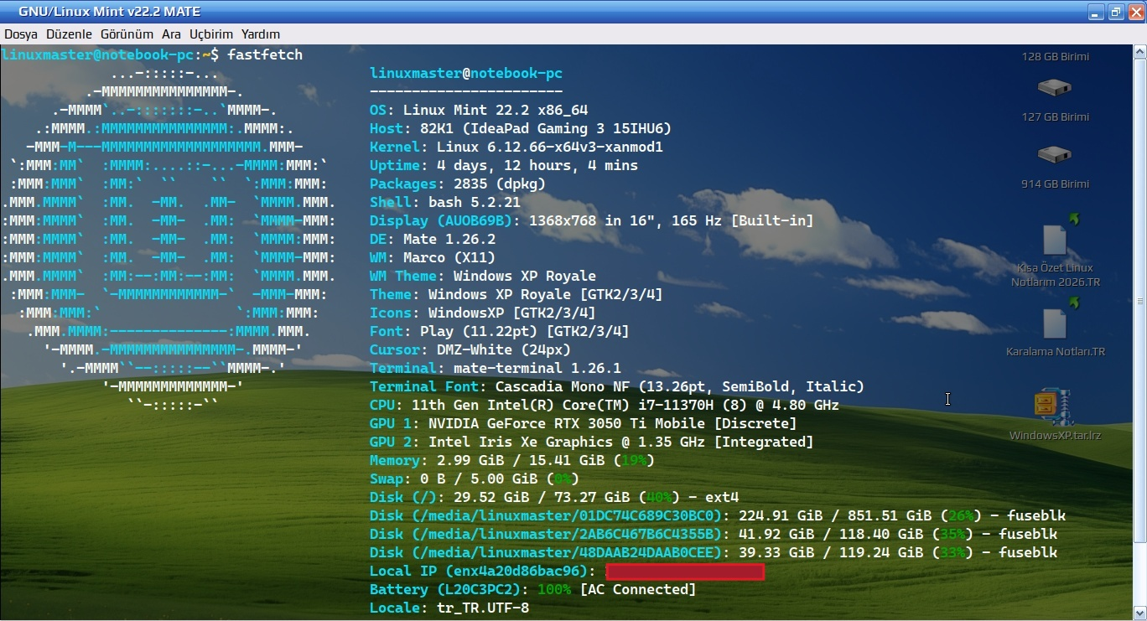1147x621 pixels.
Task: Open the Uçbirim menu
Action: tap(210, 34)
